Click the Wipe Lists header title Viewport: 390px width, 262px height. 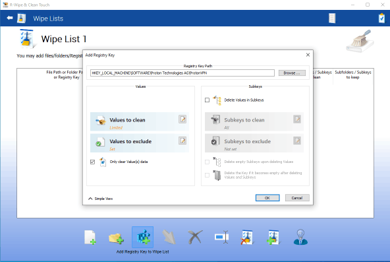(x=48, y=18)
